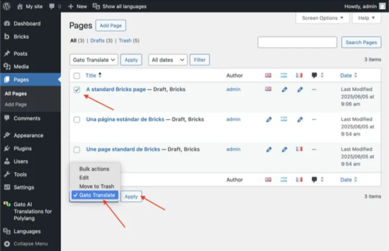
Task: Sort by Date in footer row
Action: 348,180
